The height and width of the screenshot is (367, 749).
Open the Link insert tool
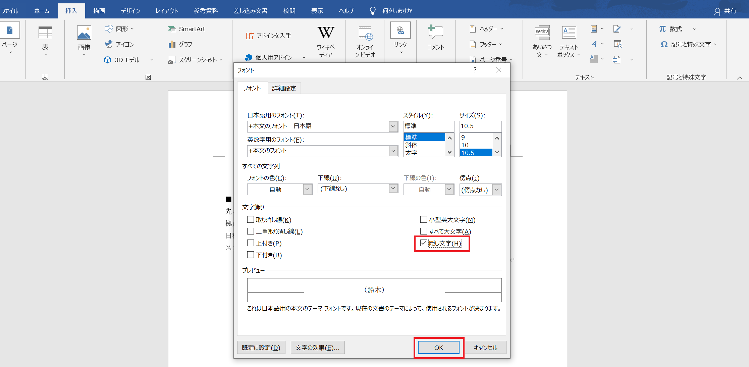pos(400,31)
